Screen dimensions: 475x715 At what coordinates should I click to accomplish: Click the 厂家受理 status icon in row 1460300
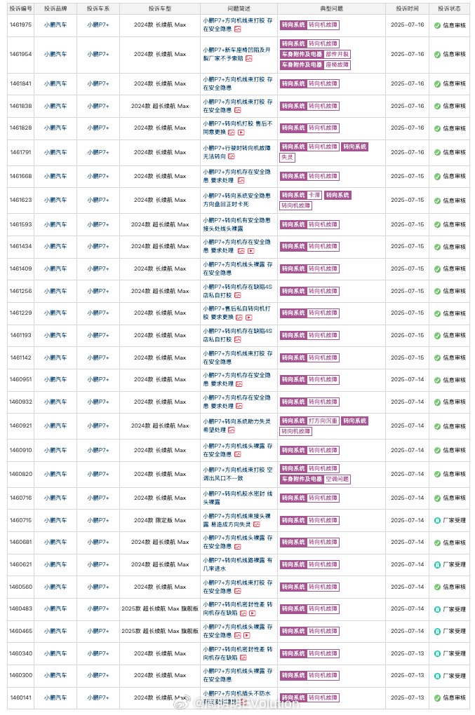click(437, 676)
